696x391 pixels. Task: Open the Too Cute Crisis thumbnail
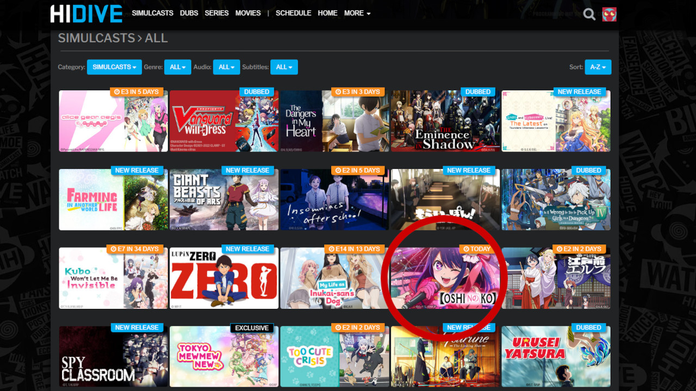click(334, 357)
